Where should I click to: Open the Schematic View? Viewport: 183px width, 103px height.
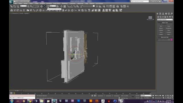(x=114, y=6)
